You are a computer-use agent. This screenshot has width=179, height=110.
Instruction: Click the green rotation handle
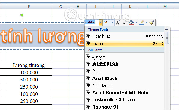(x=22, y=15)
